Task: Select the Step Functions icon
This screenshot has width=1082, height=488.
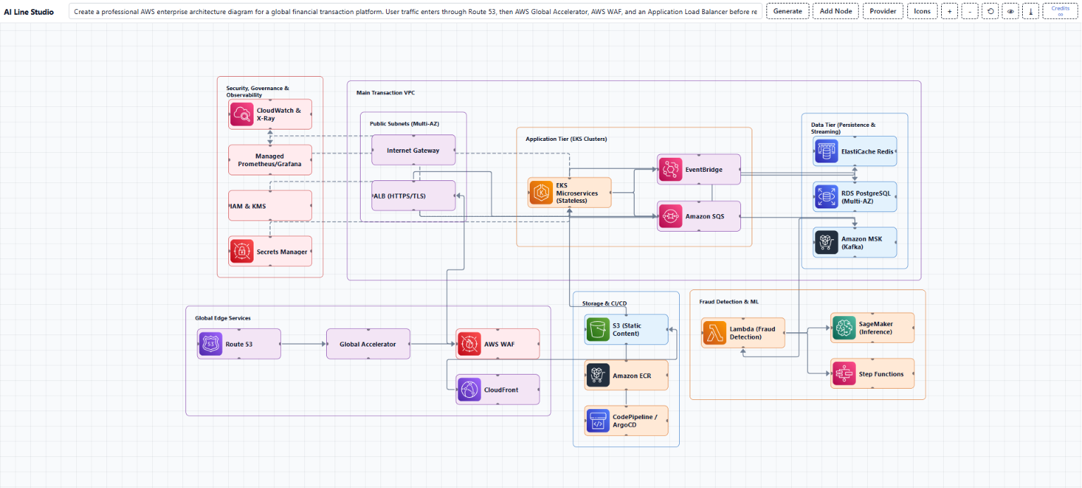Action: click(845, 373)
